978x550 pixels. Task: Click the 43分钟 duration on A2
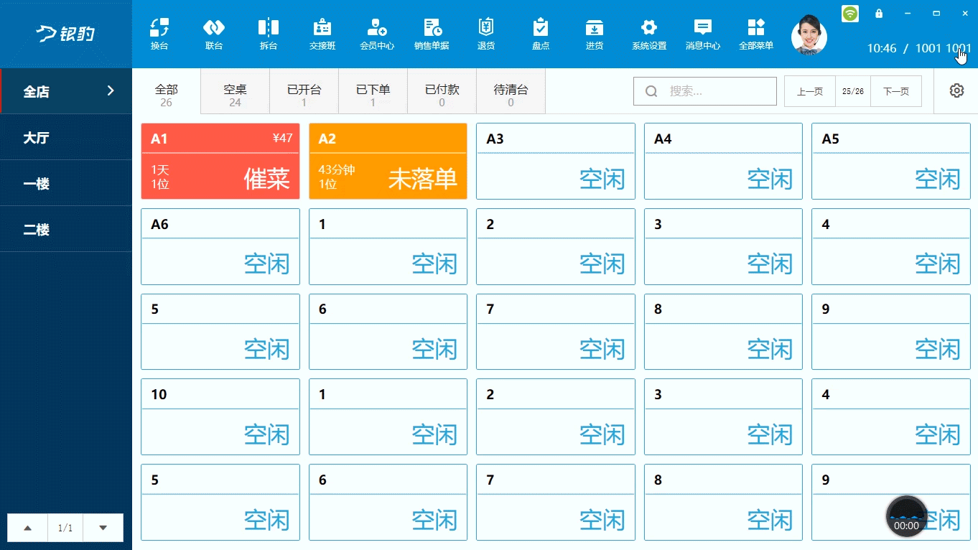point(337,170)
